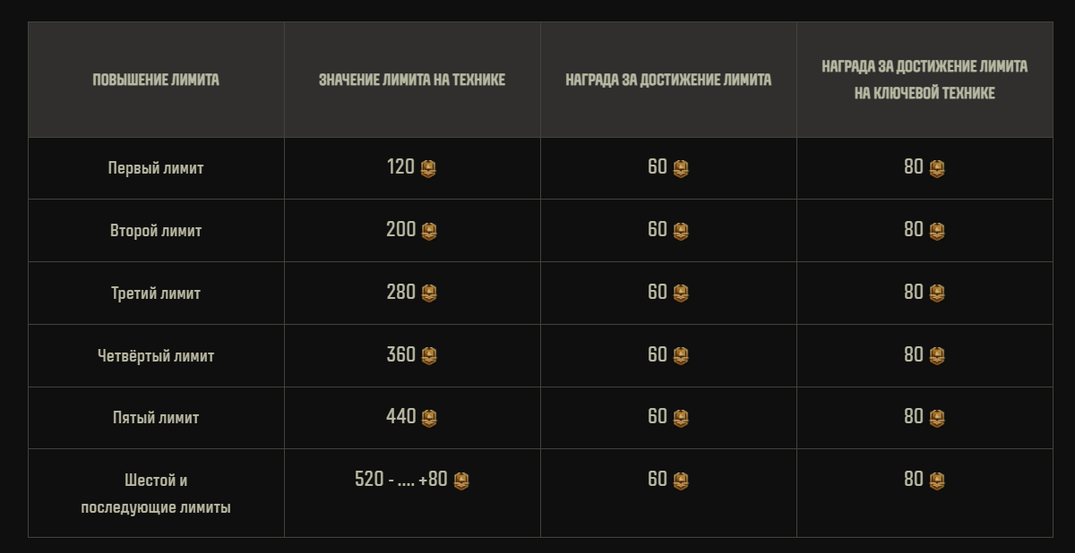The width and height of the screenshot is (1075, 553).
Task: Click the 60 reward badge in Третий лимит row
Action: (681, 293)
